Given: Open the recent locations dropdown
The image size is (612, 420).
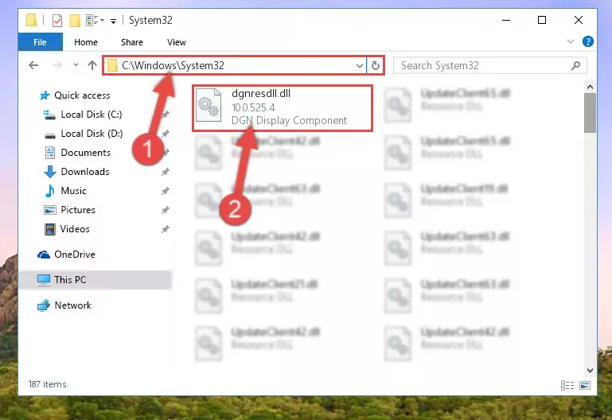Looking at the screenshot, I should click(x=76, y=65).
